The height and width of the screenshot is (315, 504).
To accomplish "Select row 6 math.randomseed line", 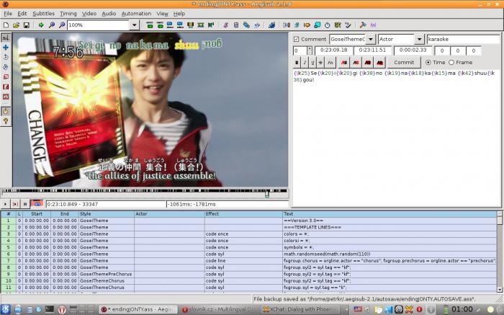I will pos(248,254).
